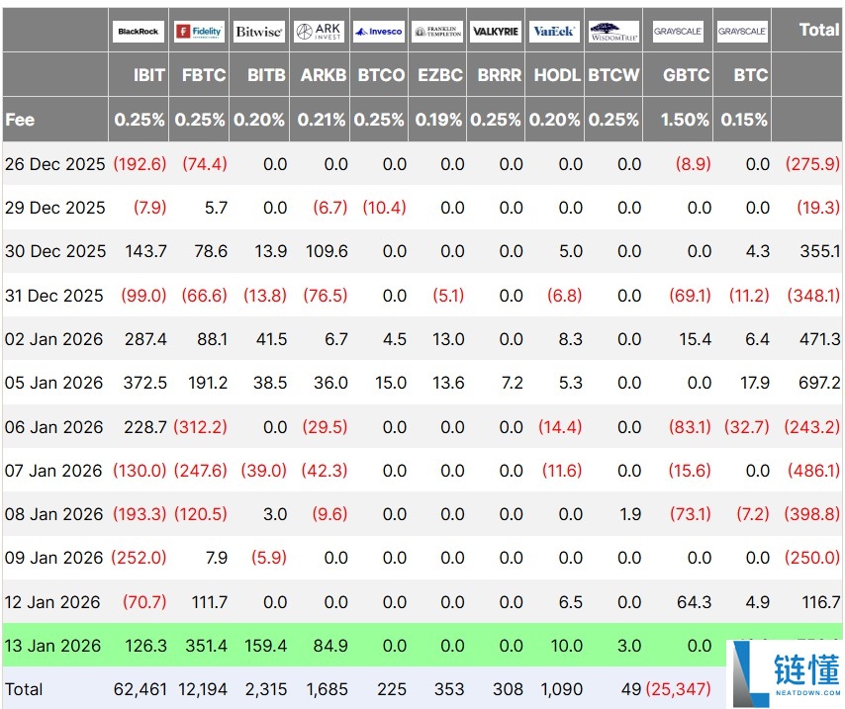Click the Total label in bottom row
This screenshot has width=845, height=709.
tap(24, 689)
